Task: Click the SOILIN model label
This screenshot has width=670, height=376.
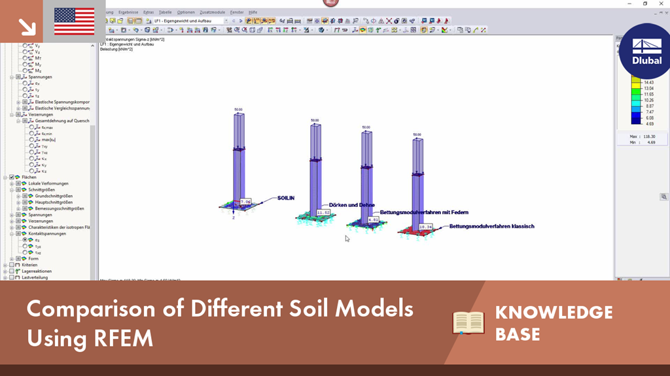Action: [286, 198]
